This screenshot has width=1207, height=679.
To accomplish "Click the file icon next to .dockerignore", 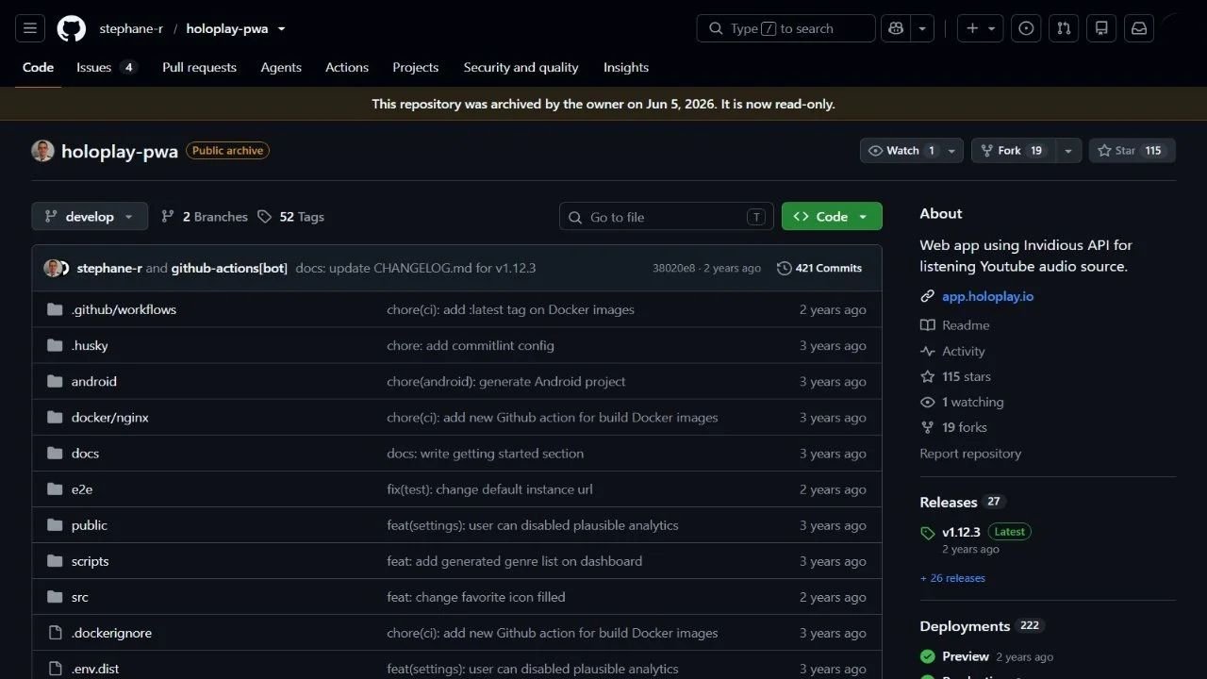I will pyautogui.click(x=55, y=633).
